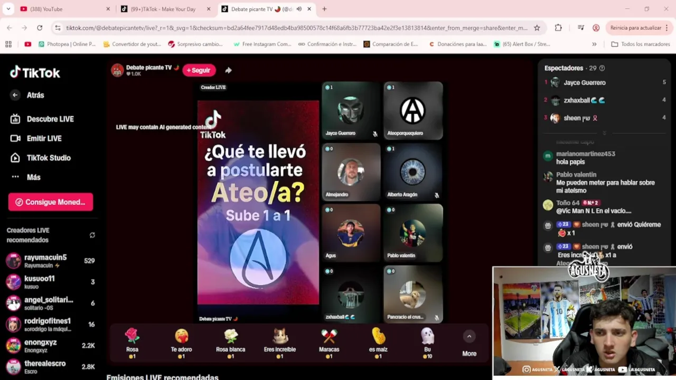
Task: Open the apps grid in bookmarks bar
Action: click(8, 44)
